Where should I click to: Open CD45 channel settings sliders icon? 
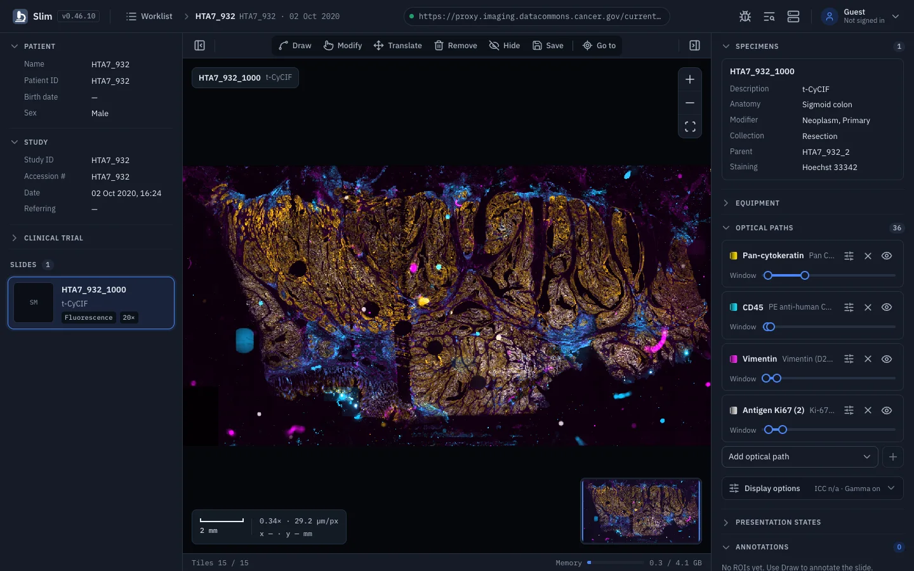pyautogui.click(x=849, y=307)
